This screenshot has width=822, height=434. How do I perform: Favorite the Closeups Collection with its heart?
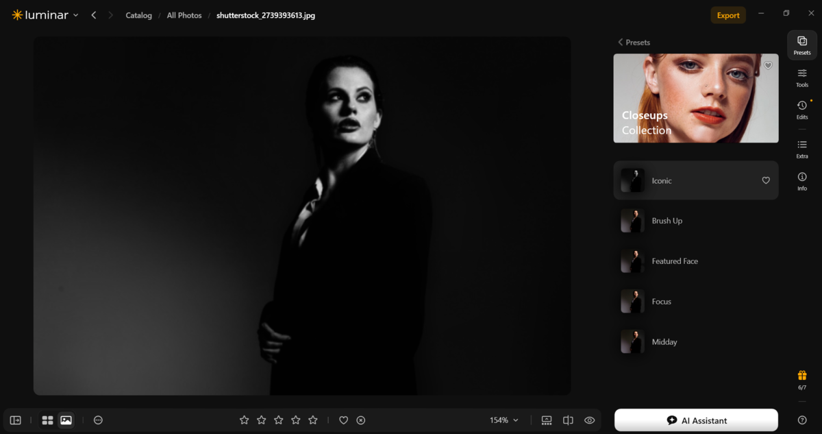click(768, 65)
